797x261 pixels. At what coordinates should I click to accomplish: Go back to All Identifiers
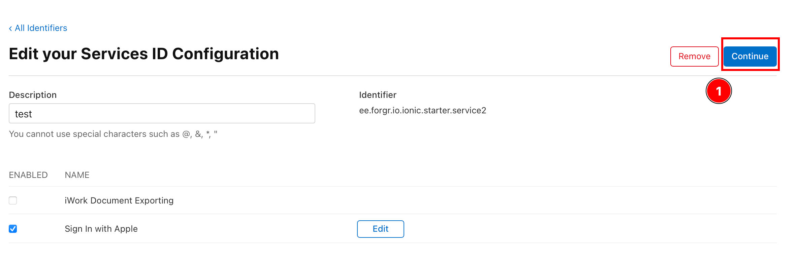tap(41, 28)
